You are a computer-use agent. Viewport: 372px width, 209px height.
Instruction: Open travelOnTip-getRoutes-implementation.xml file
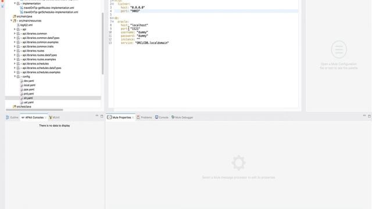point(49,8)
